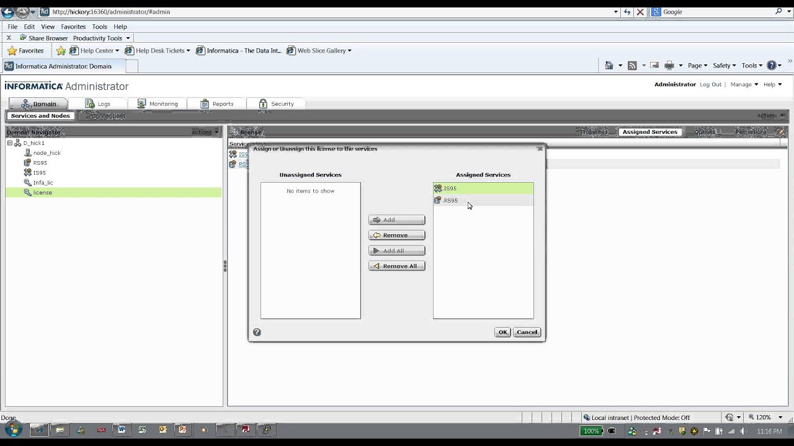Click the help question mark in dialog
Screen dimensions: 794x446
pos(257,332)
